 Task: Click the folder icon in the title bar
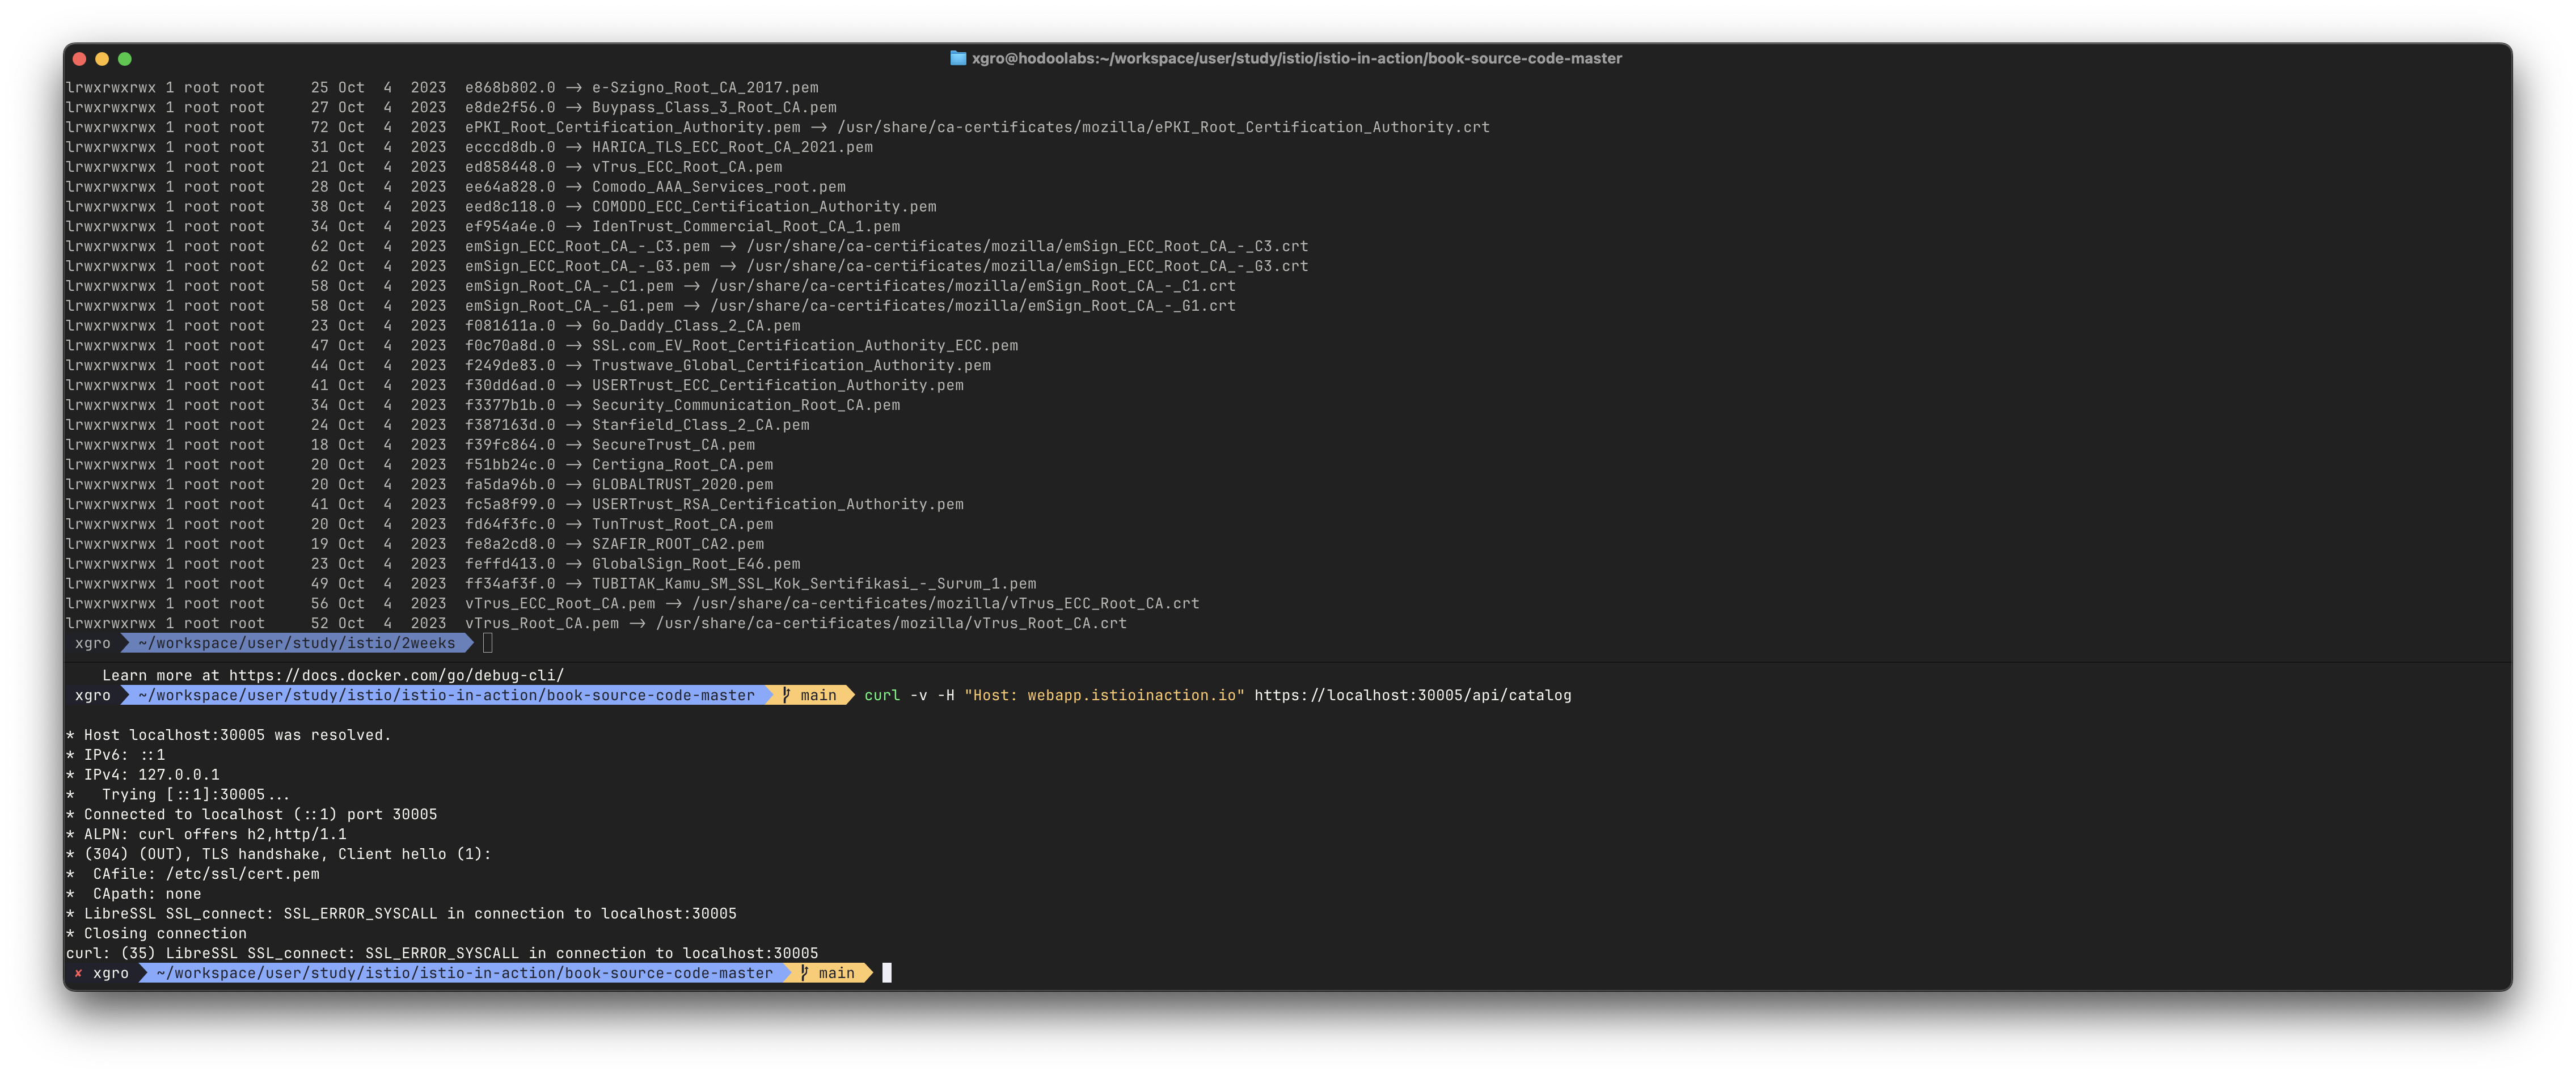[957, 58]
